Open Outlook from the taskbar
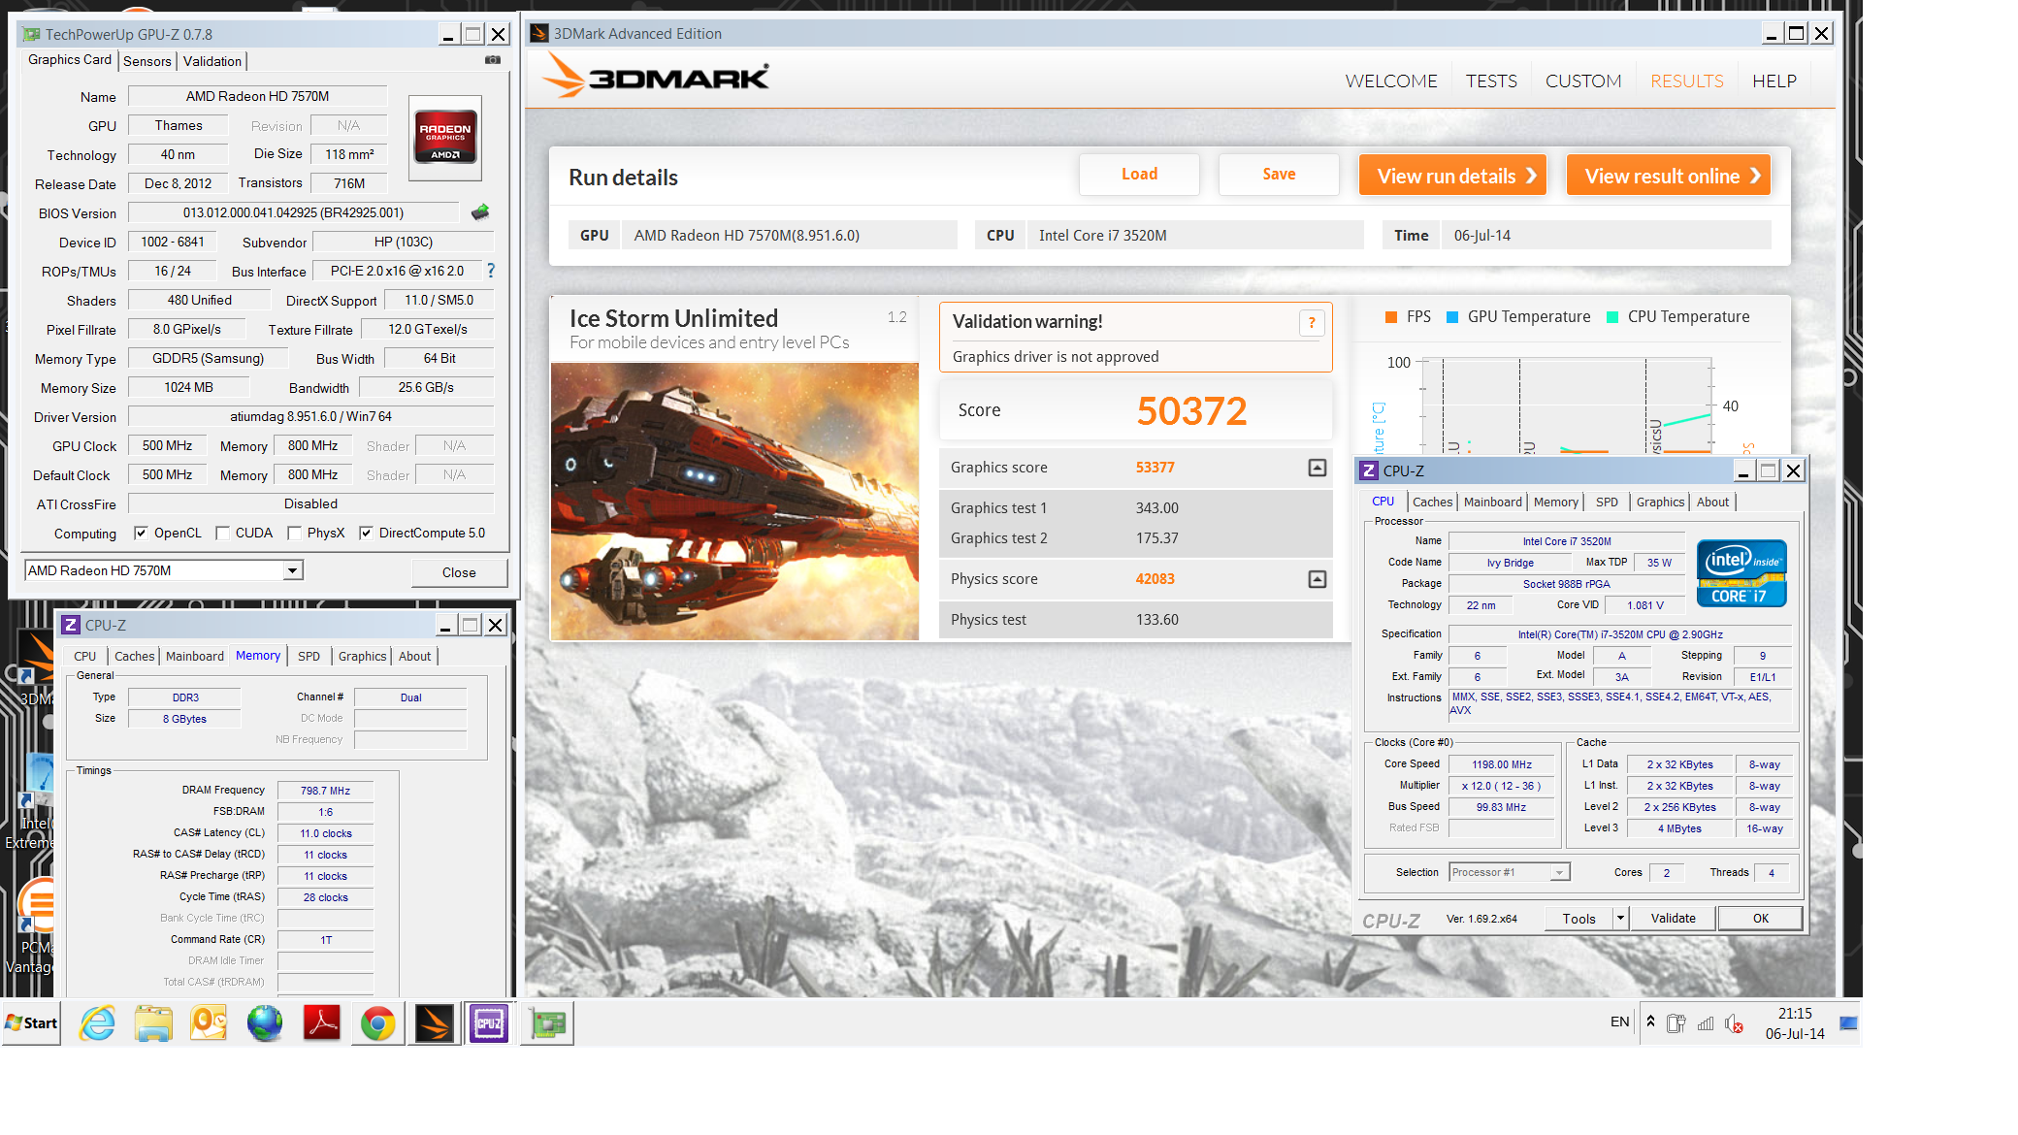Image resolution: width=2018 pixels, height=1135 pixels. (209, 1023)
